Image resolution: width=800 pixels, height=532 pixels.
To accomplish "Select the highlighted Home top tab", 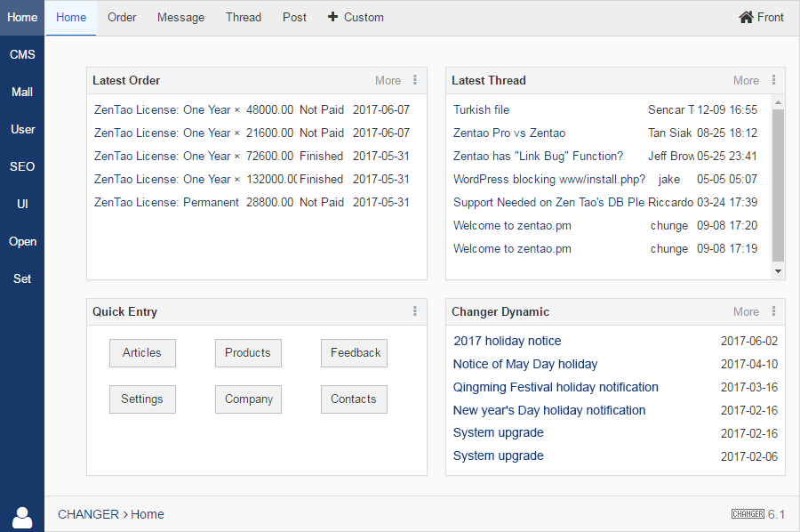I will (x=71, y=18).
